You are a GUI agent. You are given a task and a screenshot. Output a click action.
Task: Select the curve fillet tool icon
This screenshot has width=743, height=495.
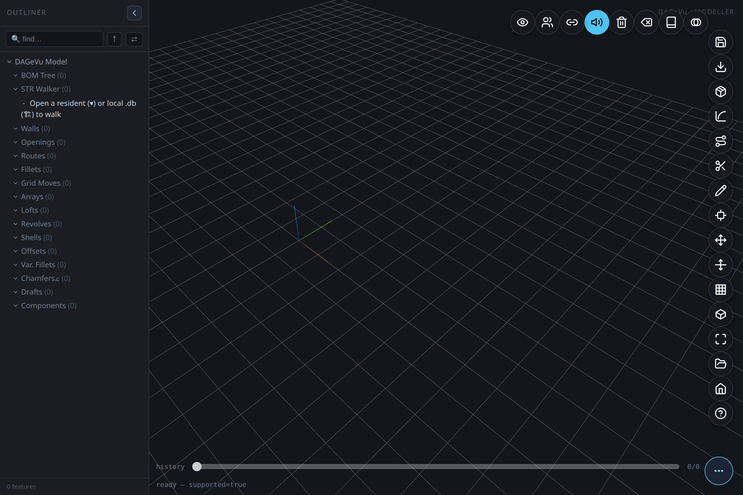click(x=721, y=117)
